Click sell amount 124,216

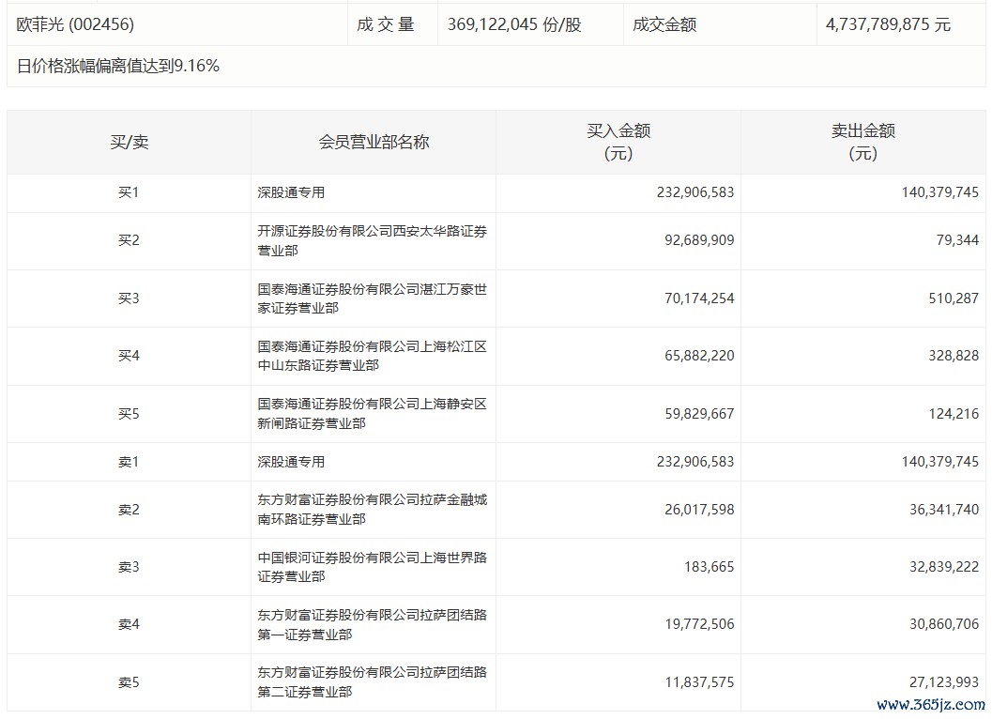tap(954, 414)
